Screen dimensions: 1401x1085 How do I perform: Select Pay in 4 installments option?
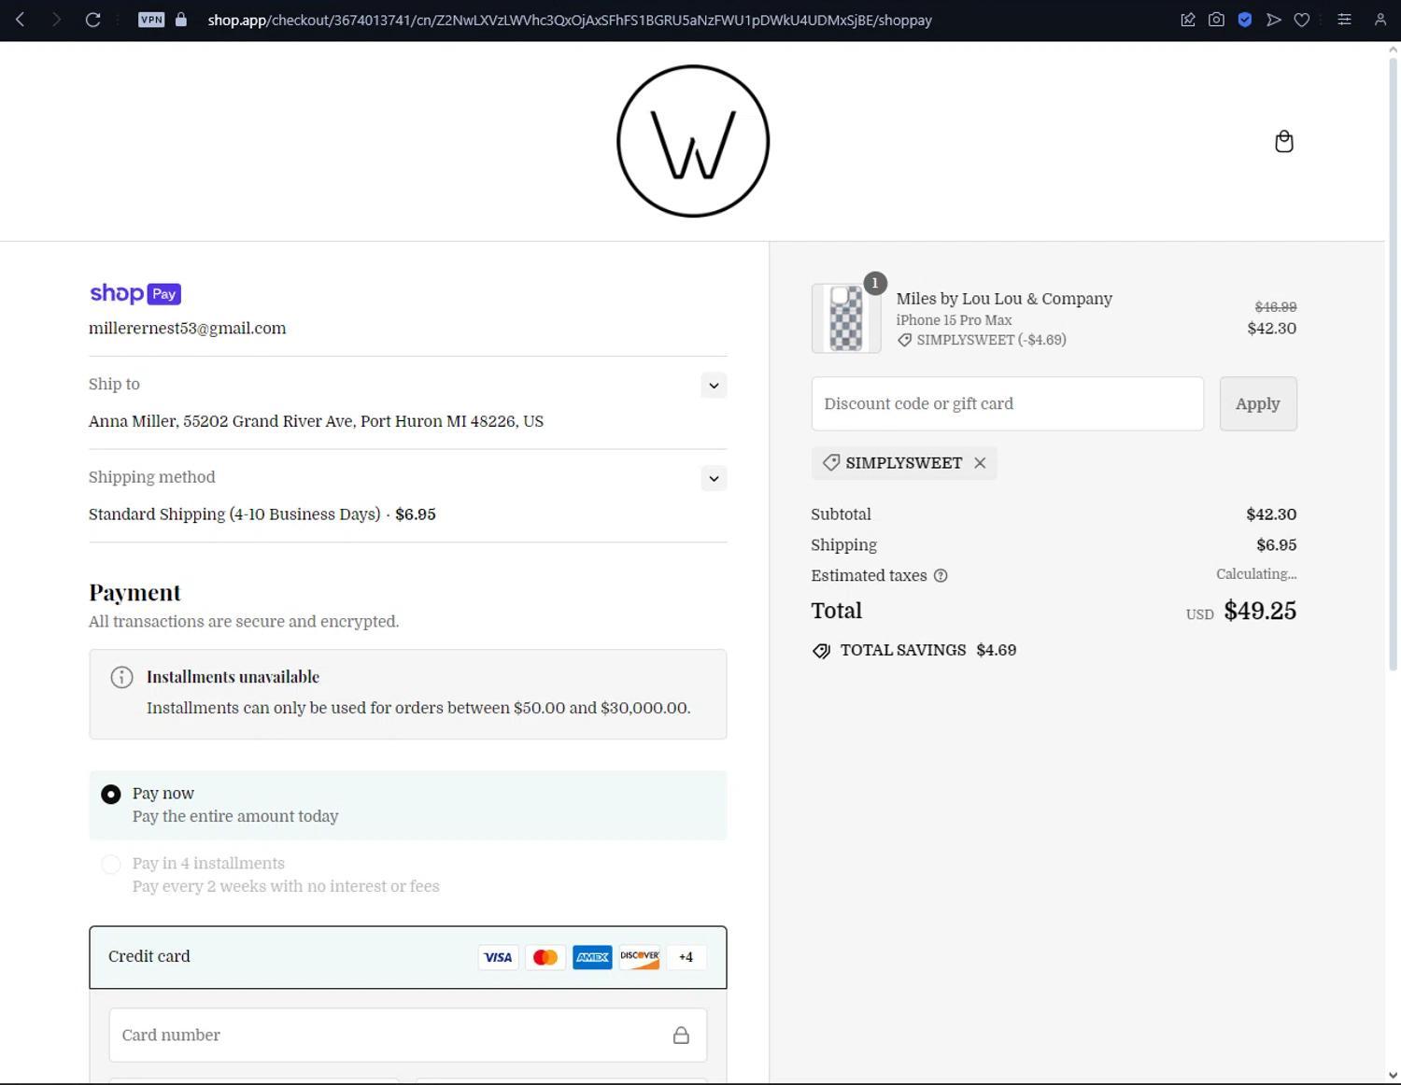point(111,865)
